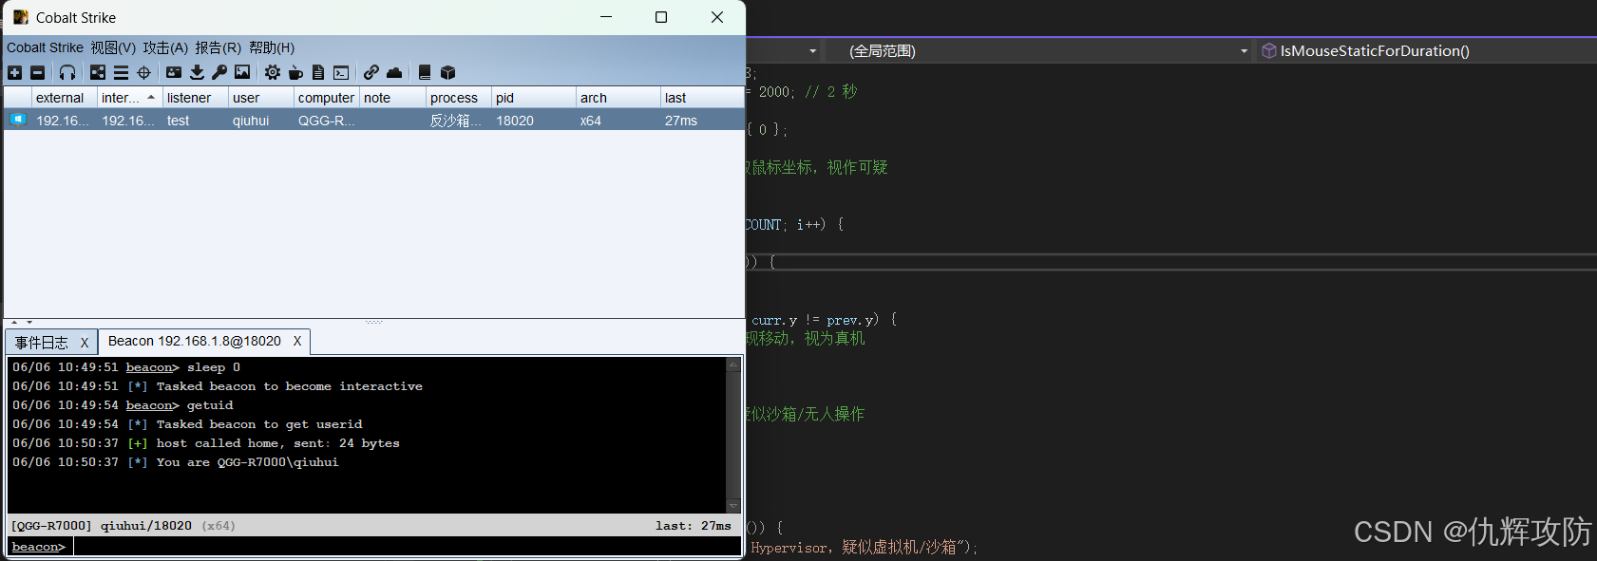The width and height of the screenshot is (1597, 561).
Task: Sort by the external column header
Action: (x=65, y=98)
